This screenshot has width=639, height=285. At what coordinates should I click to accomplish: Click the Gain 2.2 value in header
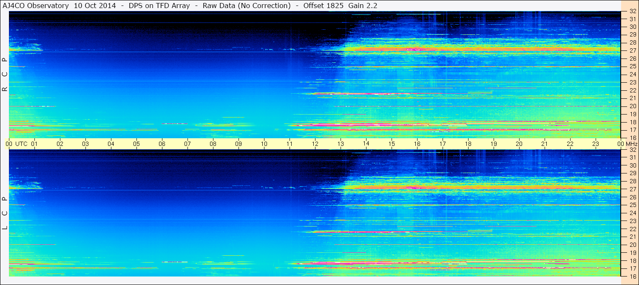[363, 6]
